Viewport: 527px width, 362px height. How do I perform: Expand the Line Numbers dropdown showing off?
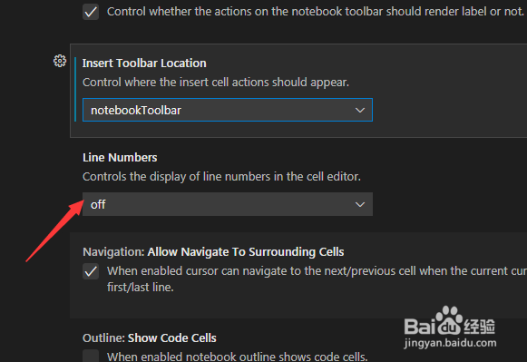(x=228, y=204)
